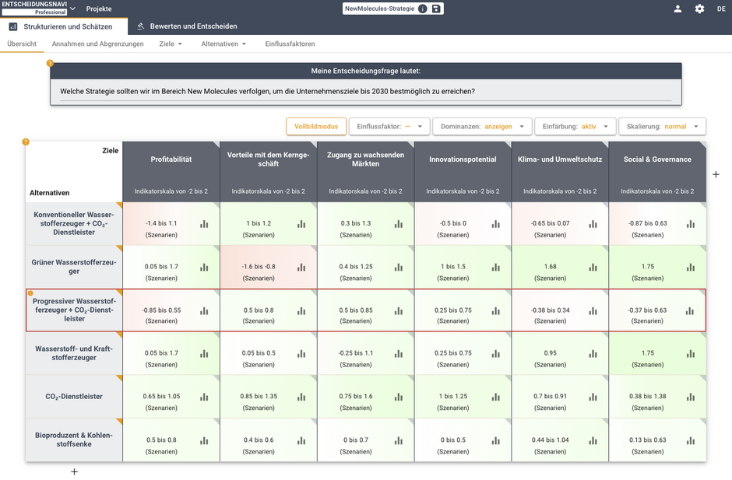The height and width of the screenshot is (480, 732).
Task: Open the Projekte menu
Action: [x=99, y=9]
